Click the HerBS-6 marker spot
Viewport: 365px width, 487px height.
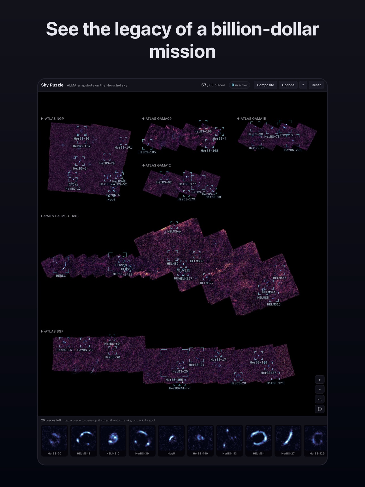pos(80,161)
